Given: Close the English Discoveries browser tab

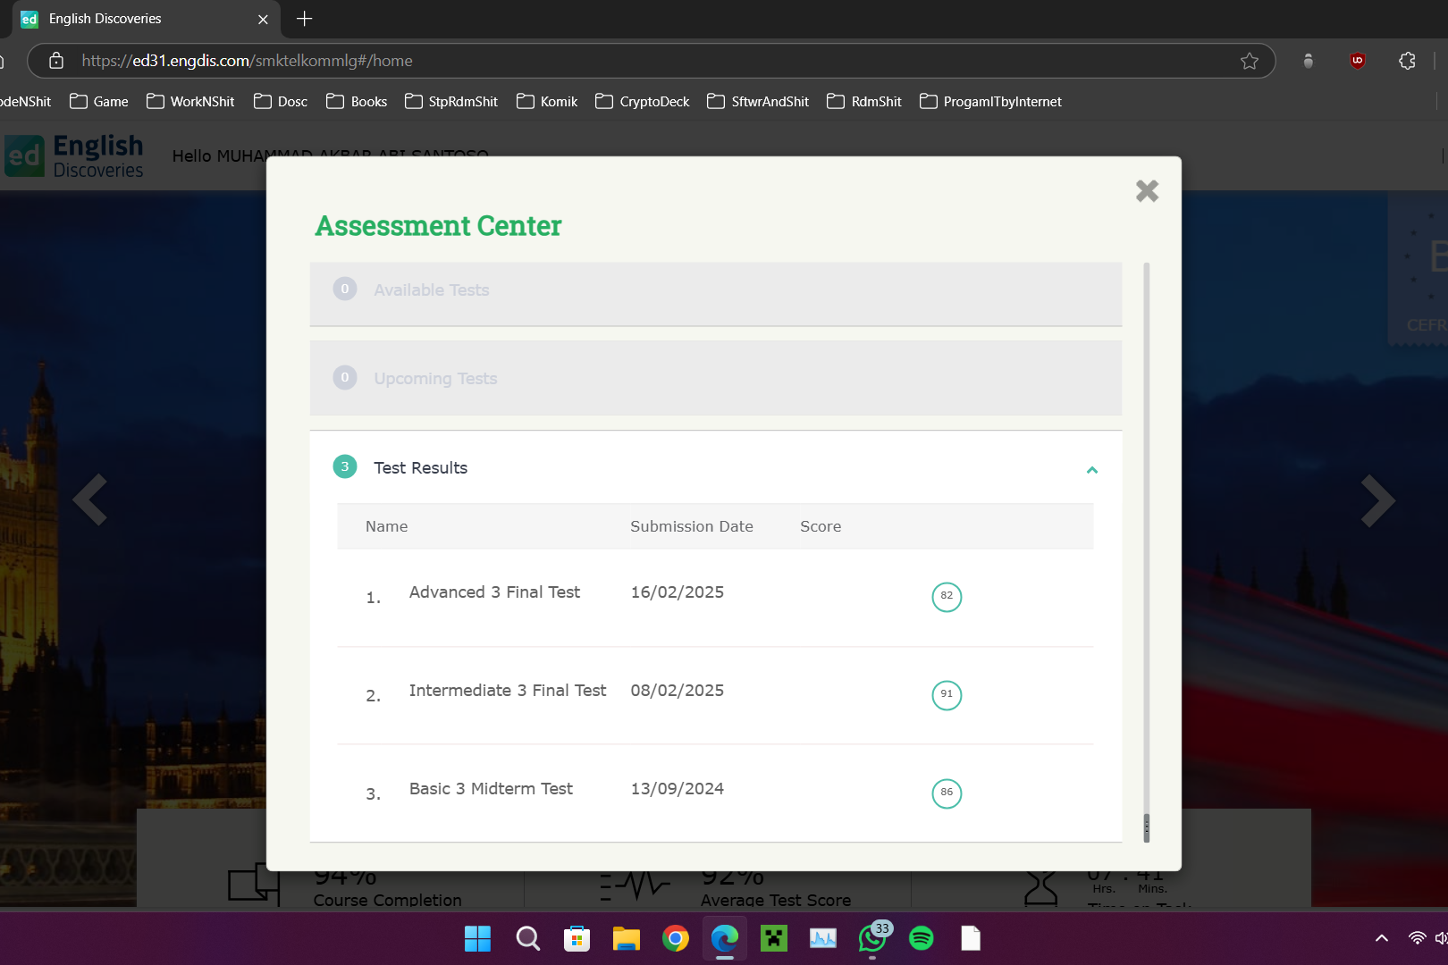Looking at the screenshot, I should (x=263, y=19).
